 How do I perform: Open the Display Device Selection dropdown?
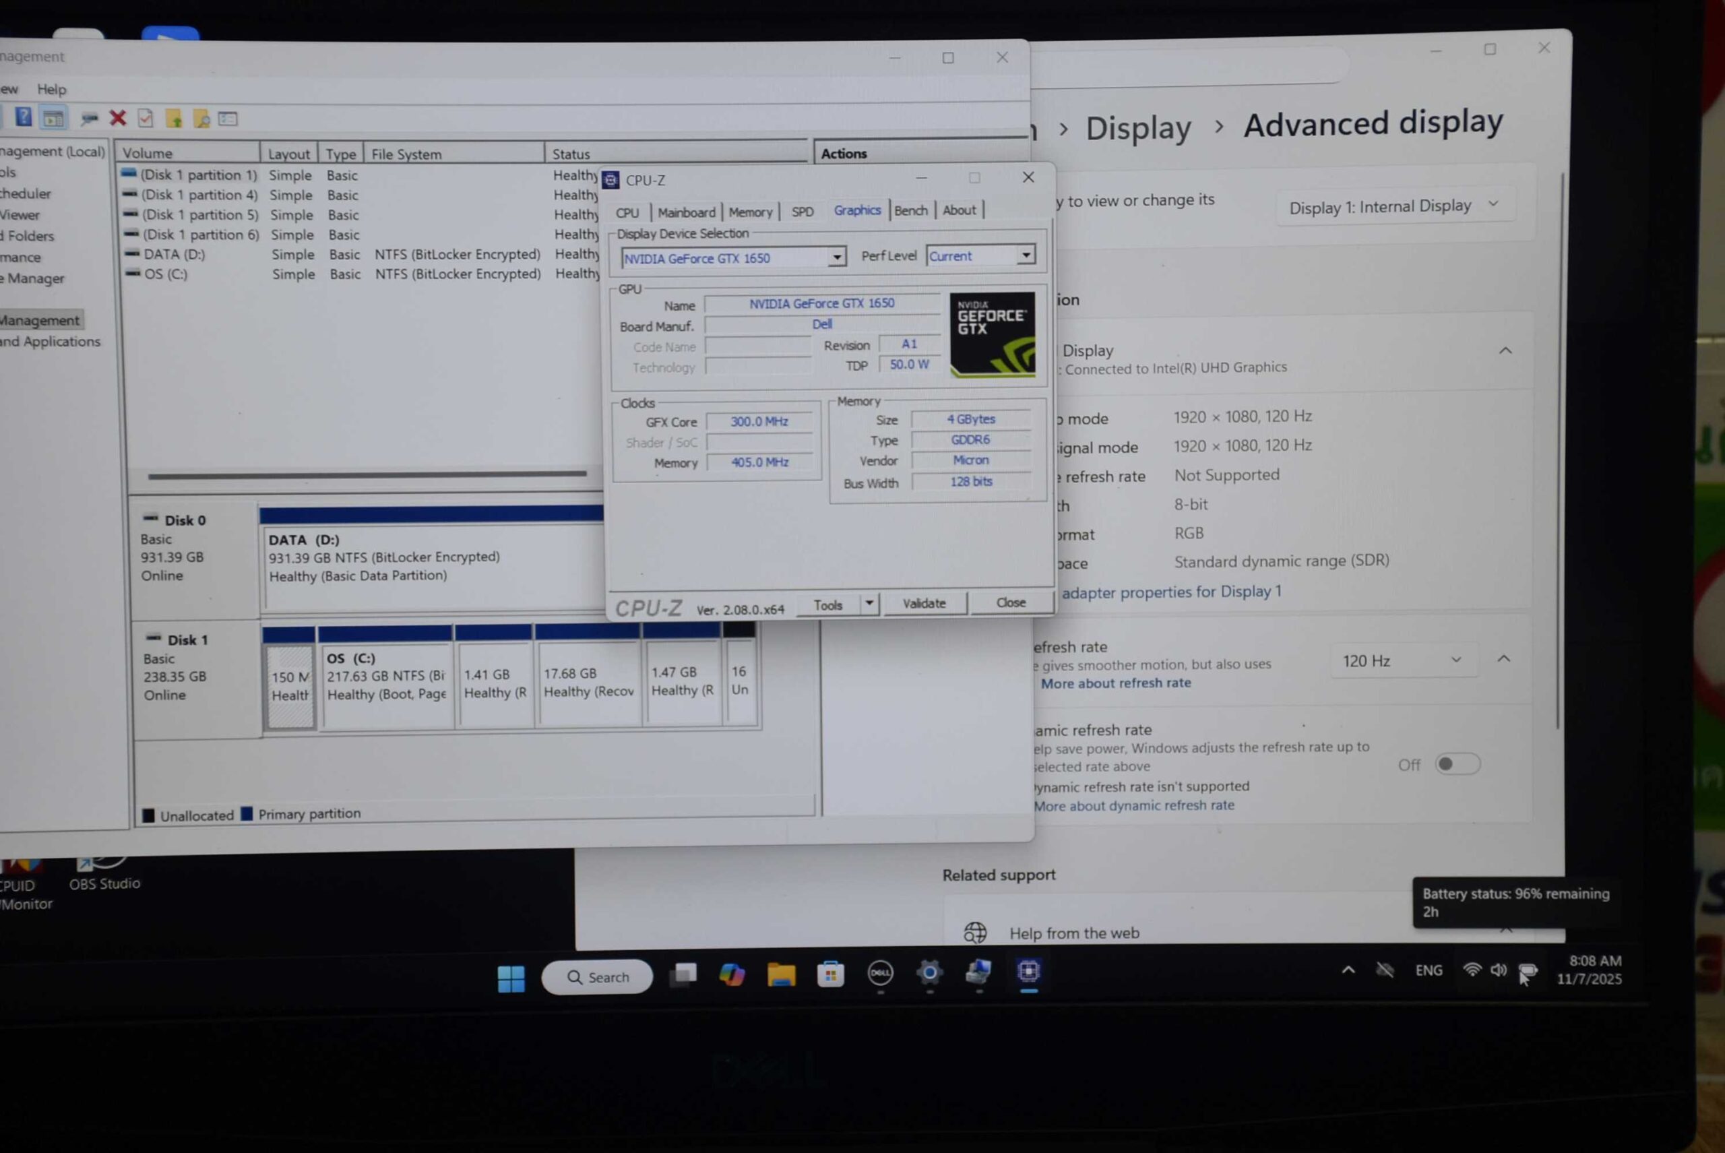tap(836, 257)
